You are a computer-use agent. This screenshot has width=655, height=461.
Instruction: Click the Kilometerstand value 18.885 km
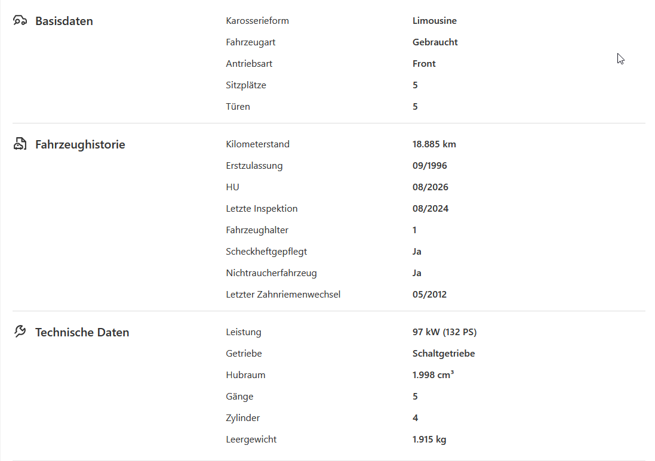coord(434,144)
